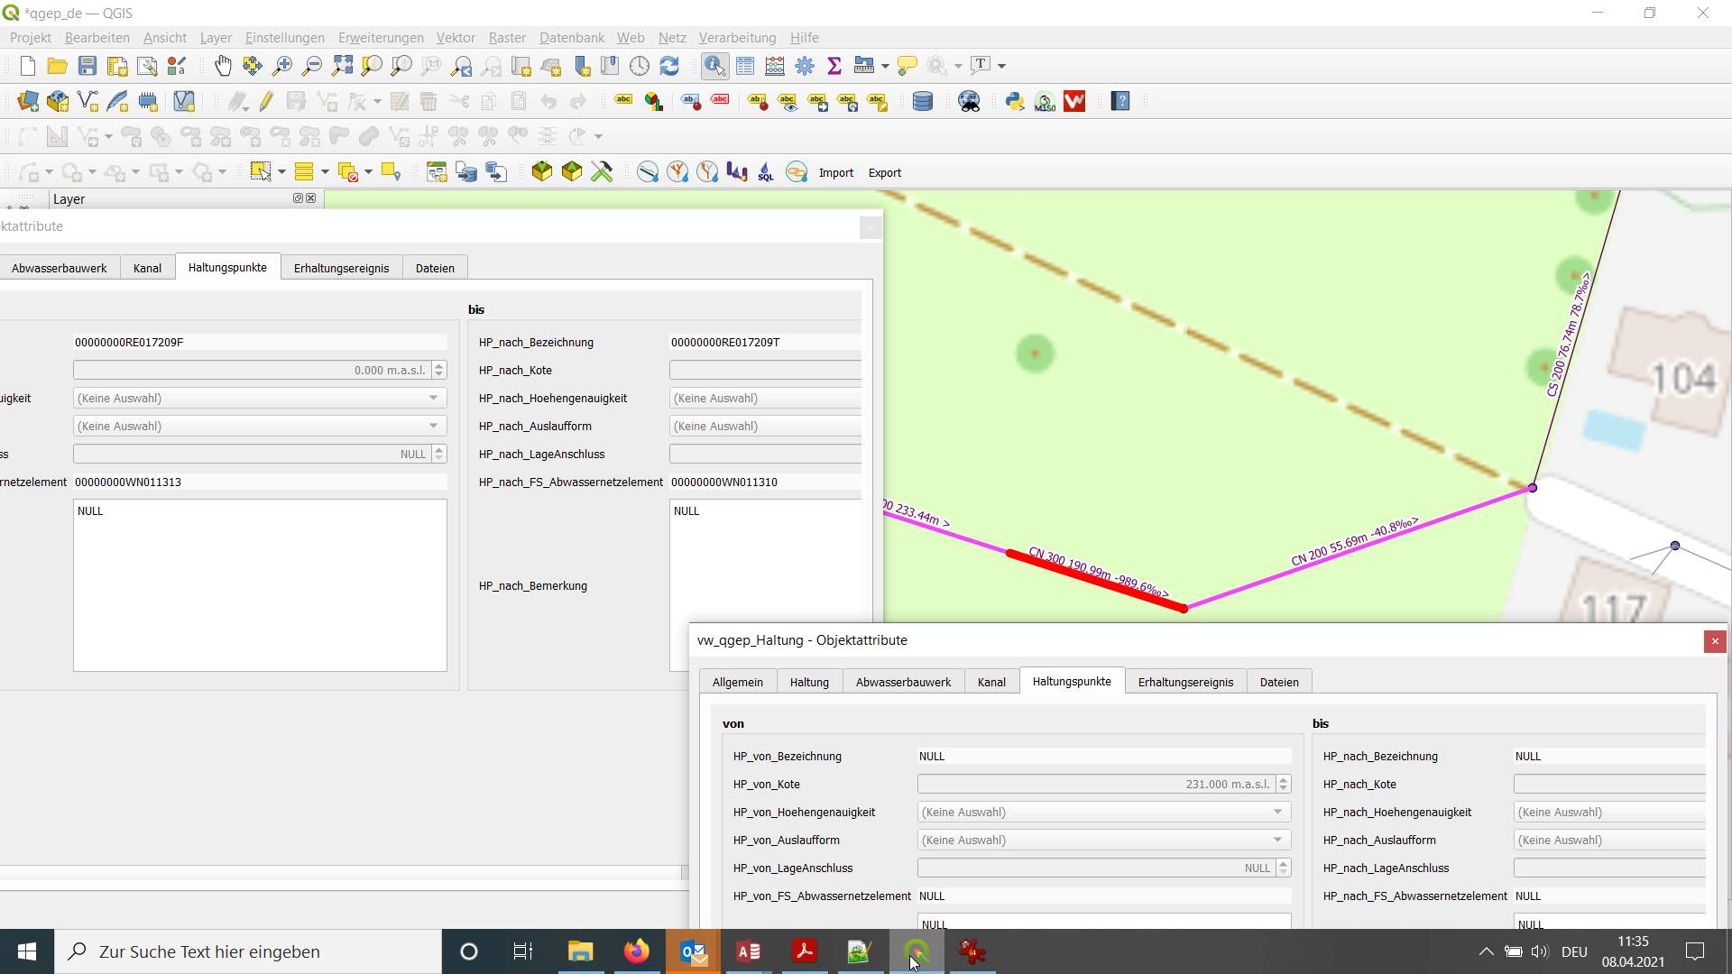Open the Field Calculator abacus icon
The width and height of the screenshot is (1732, 974).
[x=775, y=66]
